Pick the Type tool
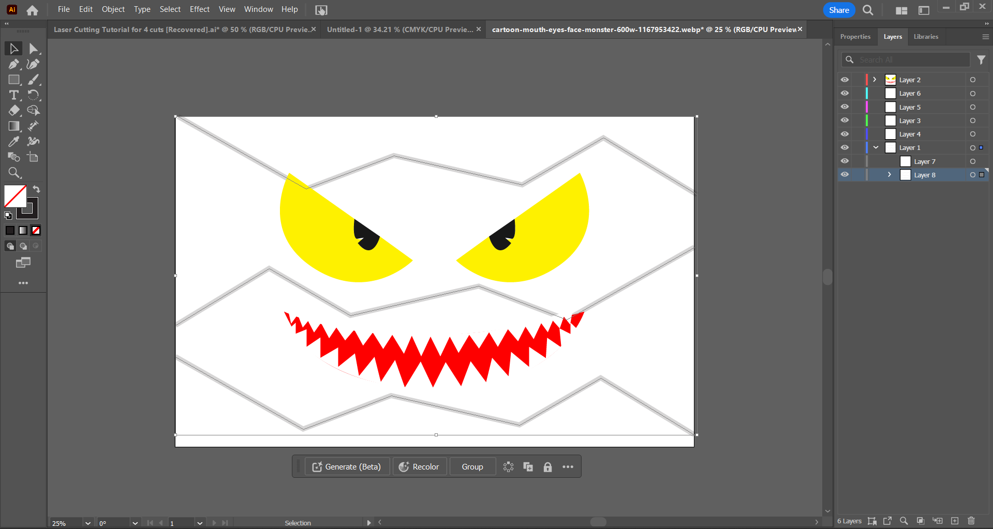 [x=13, y=95]
